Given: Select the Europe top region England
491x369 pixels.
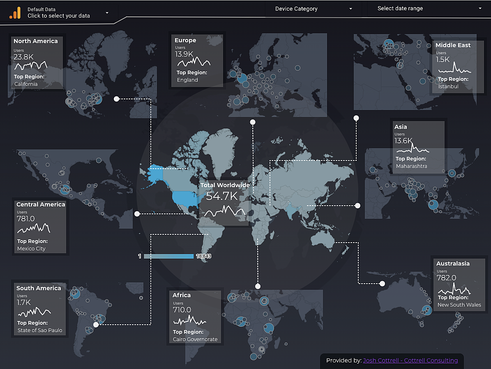Looking at the screenshot, I should pos(187,80).
